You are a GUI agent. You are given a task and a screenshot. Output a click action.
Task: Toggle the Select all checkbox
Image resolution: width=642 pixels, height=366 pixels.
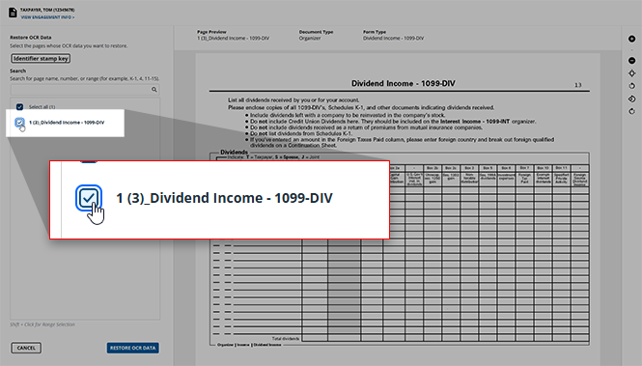pos(19,107)
